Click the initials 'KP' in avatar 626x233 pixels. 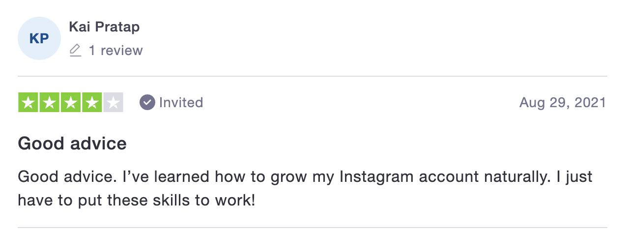pos(39,39)
